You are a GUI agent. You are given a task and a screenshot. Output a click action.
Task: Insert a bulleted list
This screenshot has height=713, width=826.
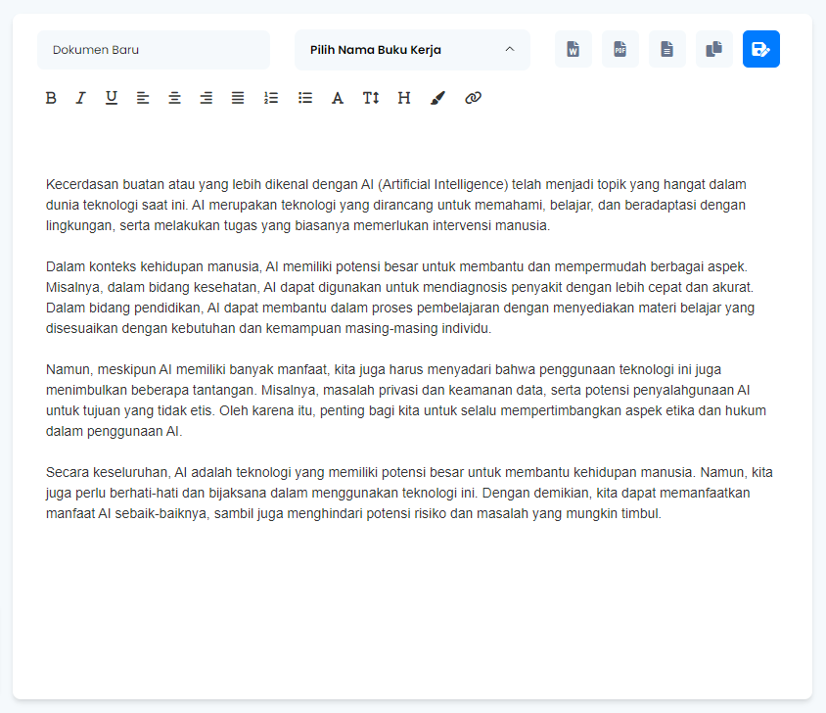305,98
